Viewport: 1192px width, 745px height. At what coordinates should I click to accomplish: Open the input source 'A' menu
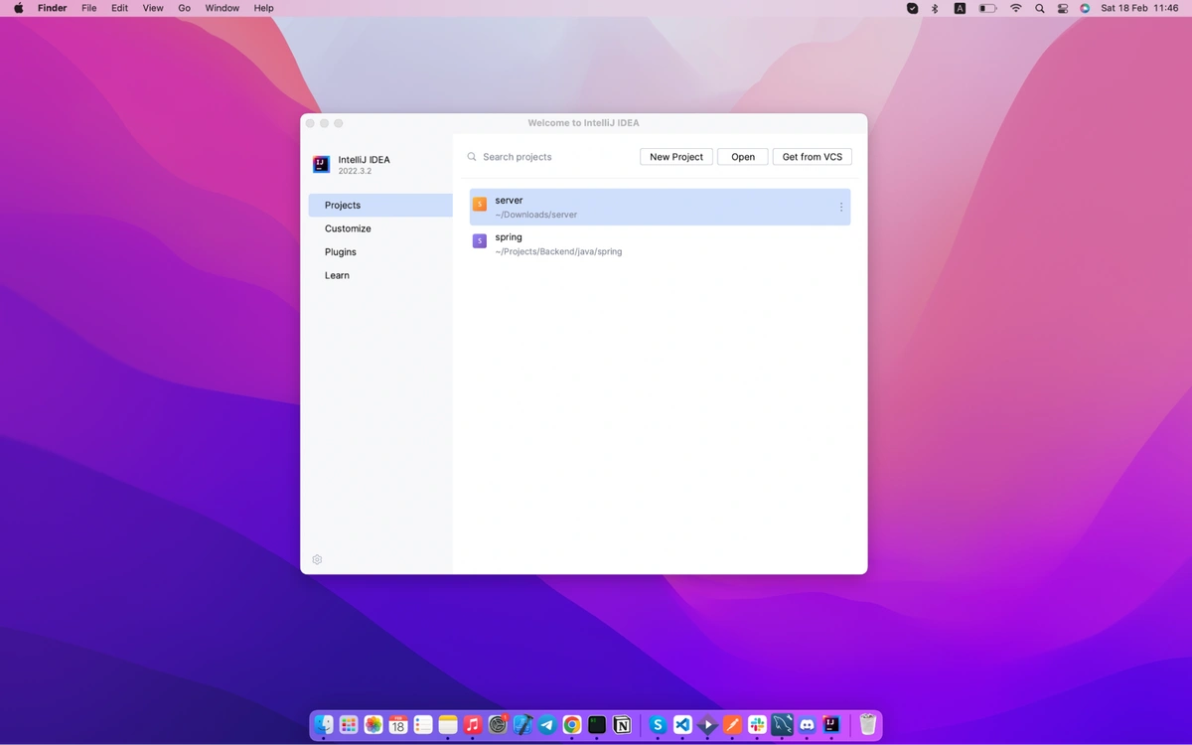[x=960, y=8]
